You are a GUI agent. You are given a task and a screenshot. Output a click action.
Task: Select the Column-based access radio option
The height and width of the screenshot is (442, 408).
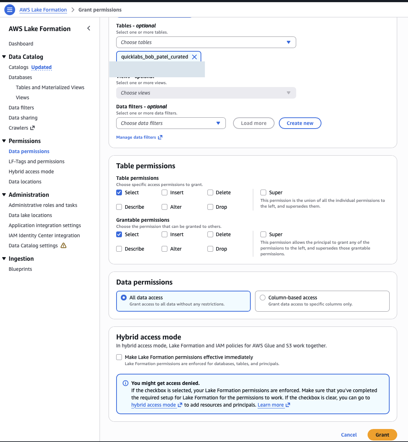click(x=263, y=298)
